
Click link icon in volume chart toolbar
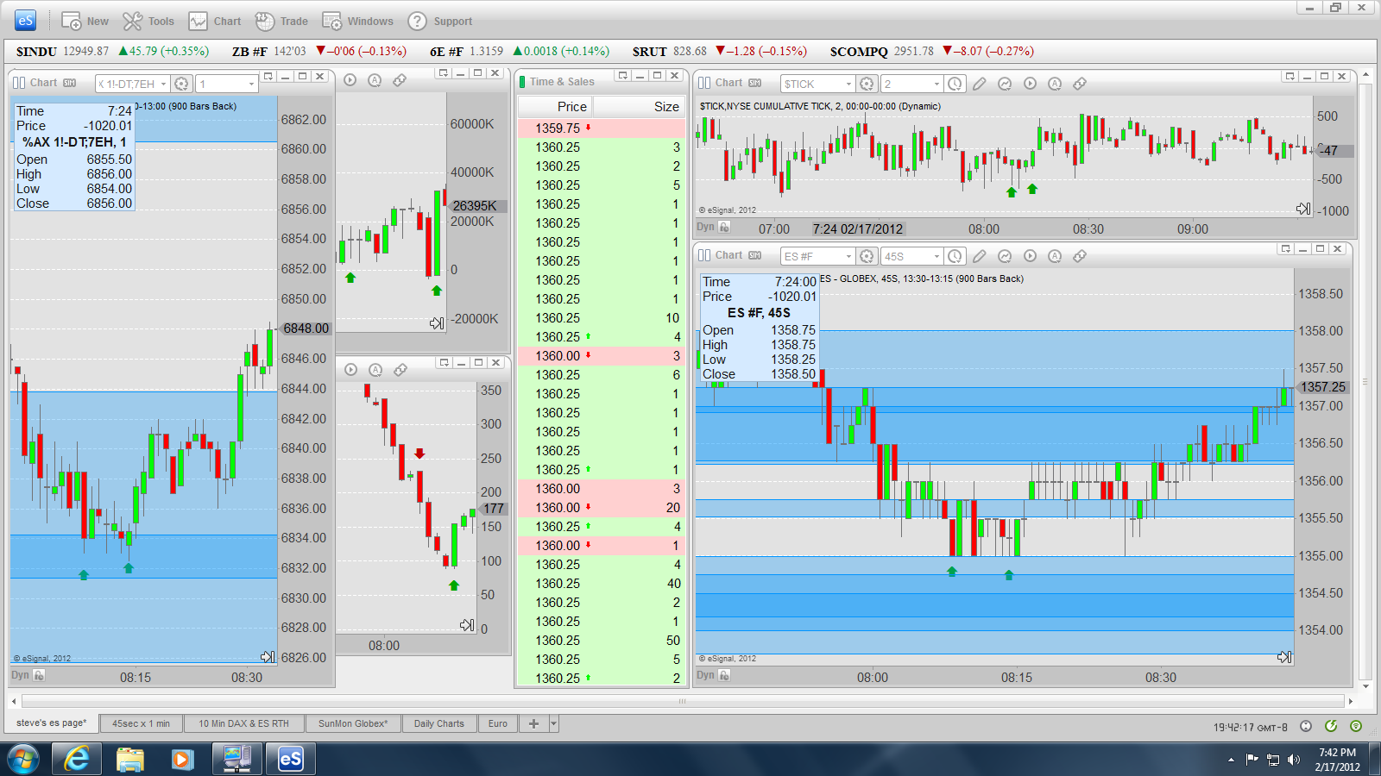400,80
